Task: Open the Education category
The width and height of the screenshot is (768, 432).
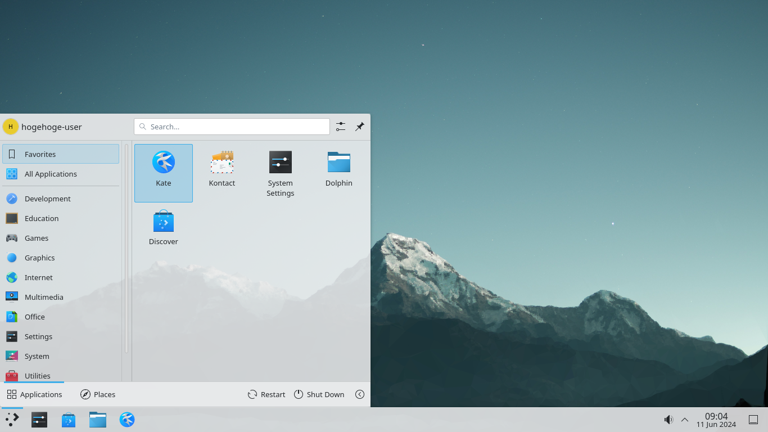Action: click(x=61, y=218)
